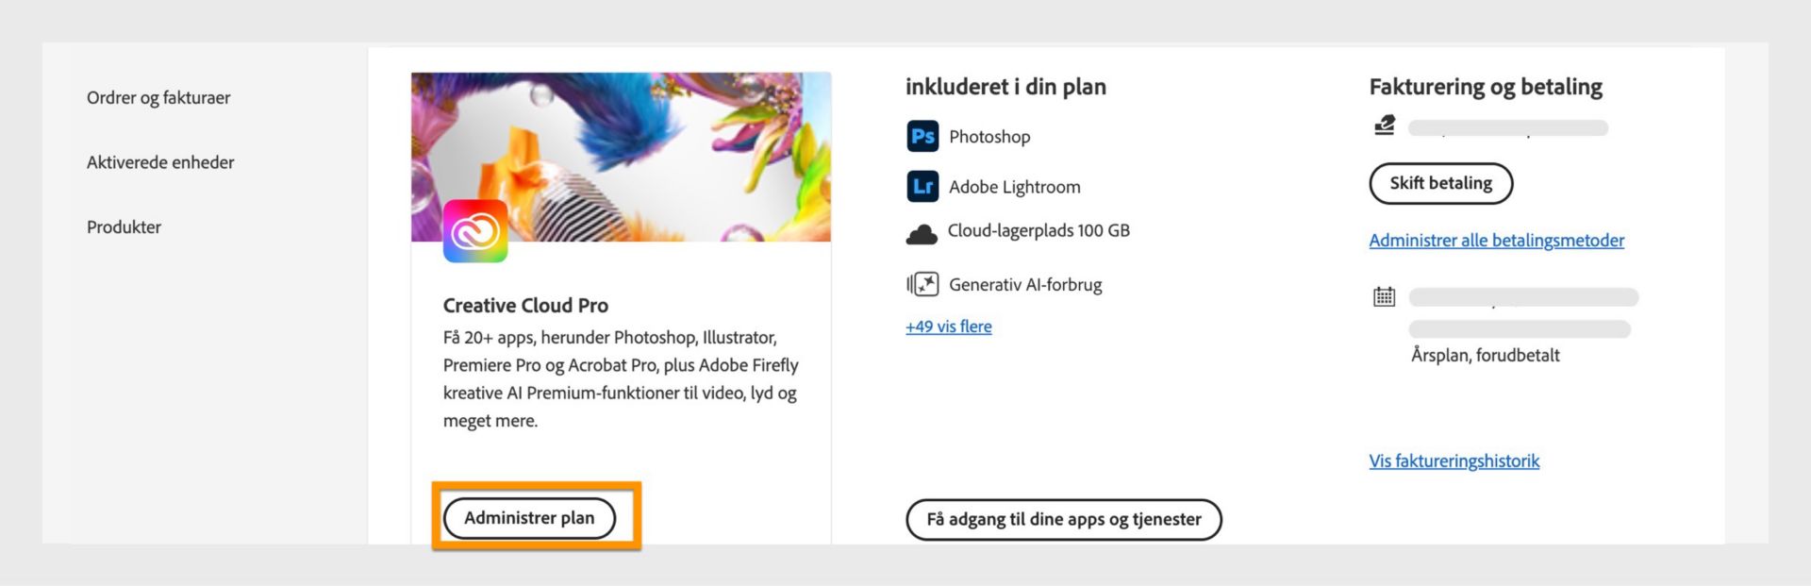Click the payment card icon

(1383, 125)
